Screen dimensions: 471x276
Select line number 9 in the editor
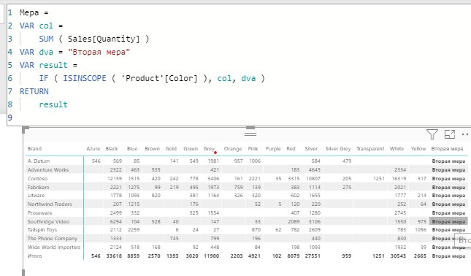[x=10, y=118]
